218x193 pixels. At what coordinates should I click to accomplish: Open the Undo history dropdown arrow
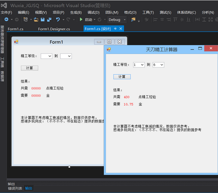[64, 20]
